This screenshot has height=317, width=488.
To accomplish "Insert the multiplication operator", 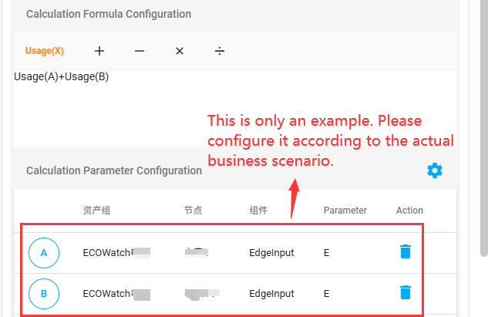I will (x=180, y=51).
